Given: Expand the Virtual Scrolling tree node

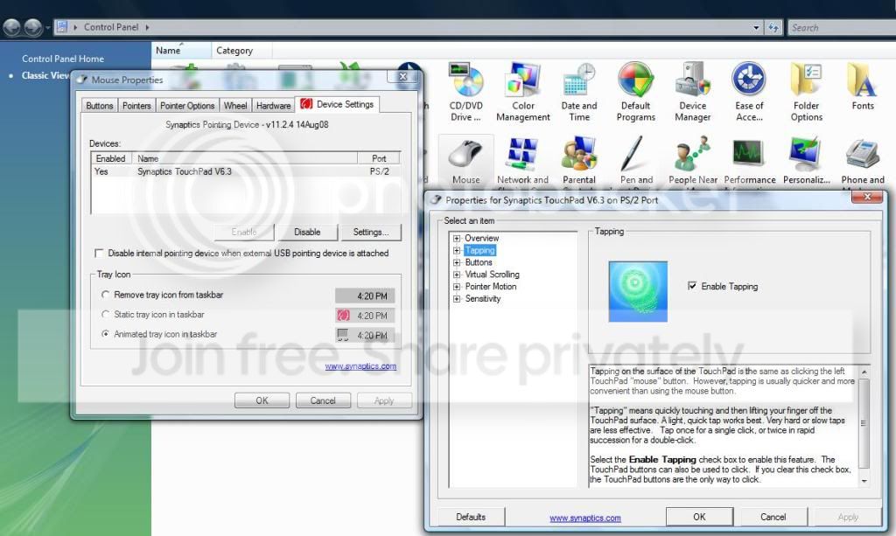Looking at the screenshot, I should pos(457,275).
